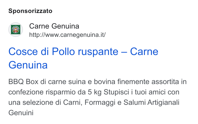Click 'Salumi Artigianali' in the description
198x124 pixels.
pyautogui.click(x=151, y=102)
